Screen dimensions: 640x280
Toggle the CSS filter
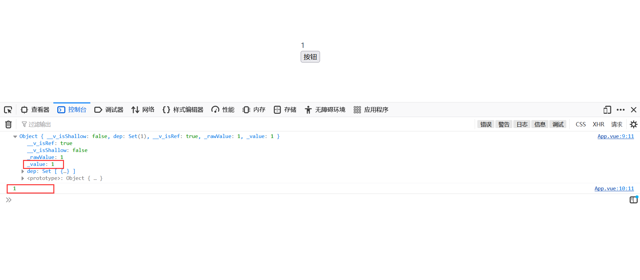581,124
